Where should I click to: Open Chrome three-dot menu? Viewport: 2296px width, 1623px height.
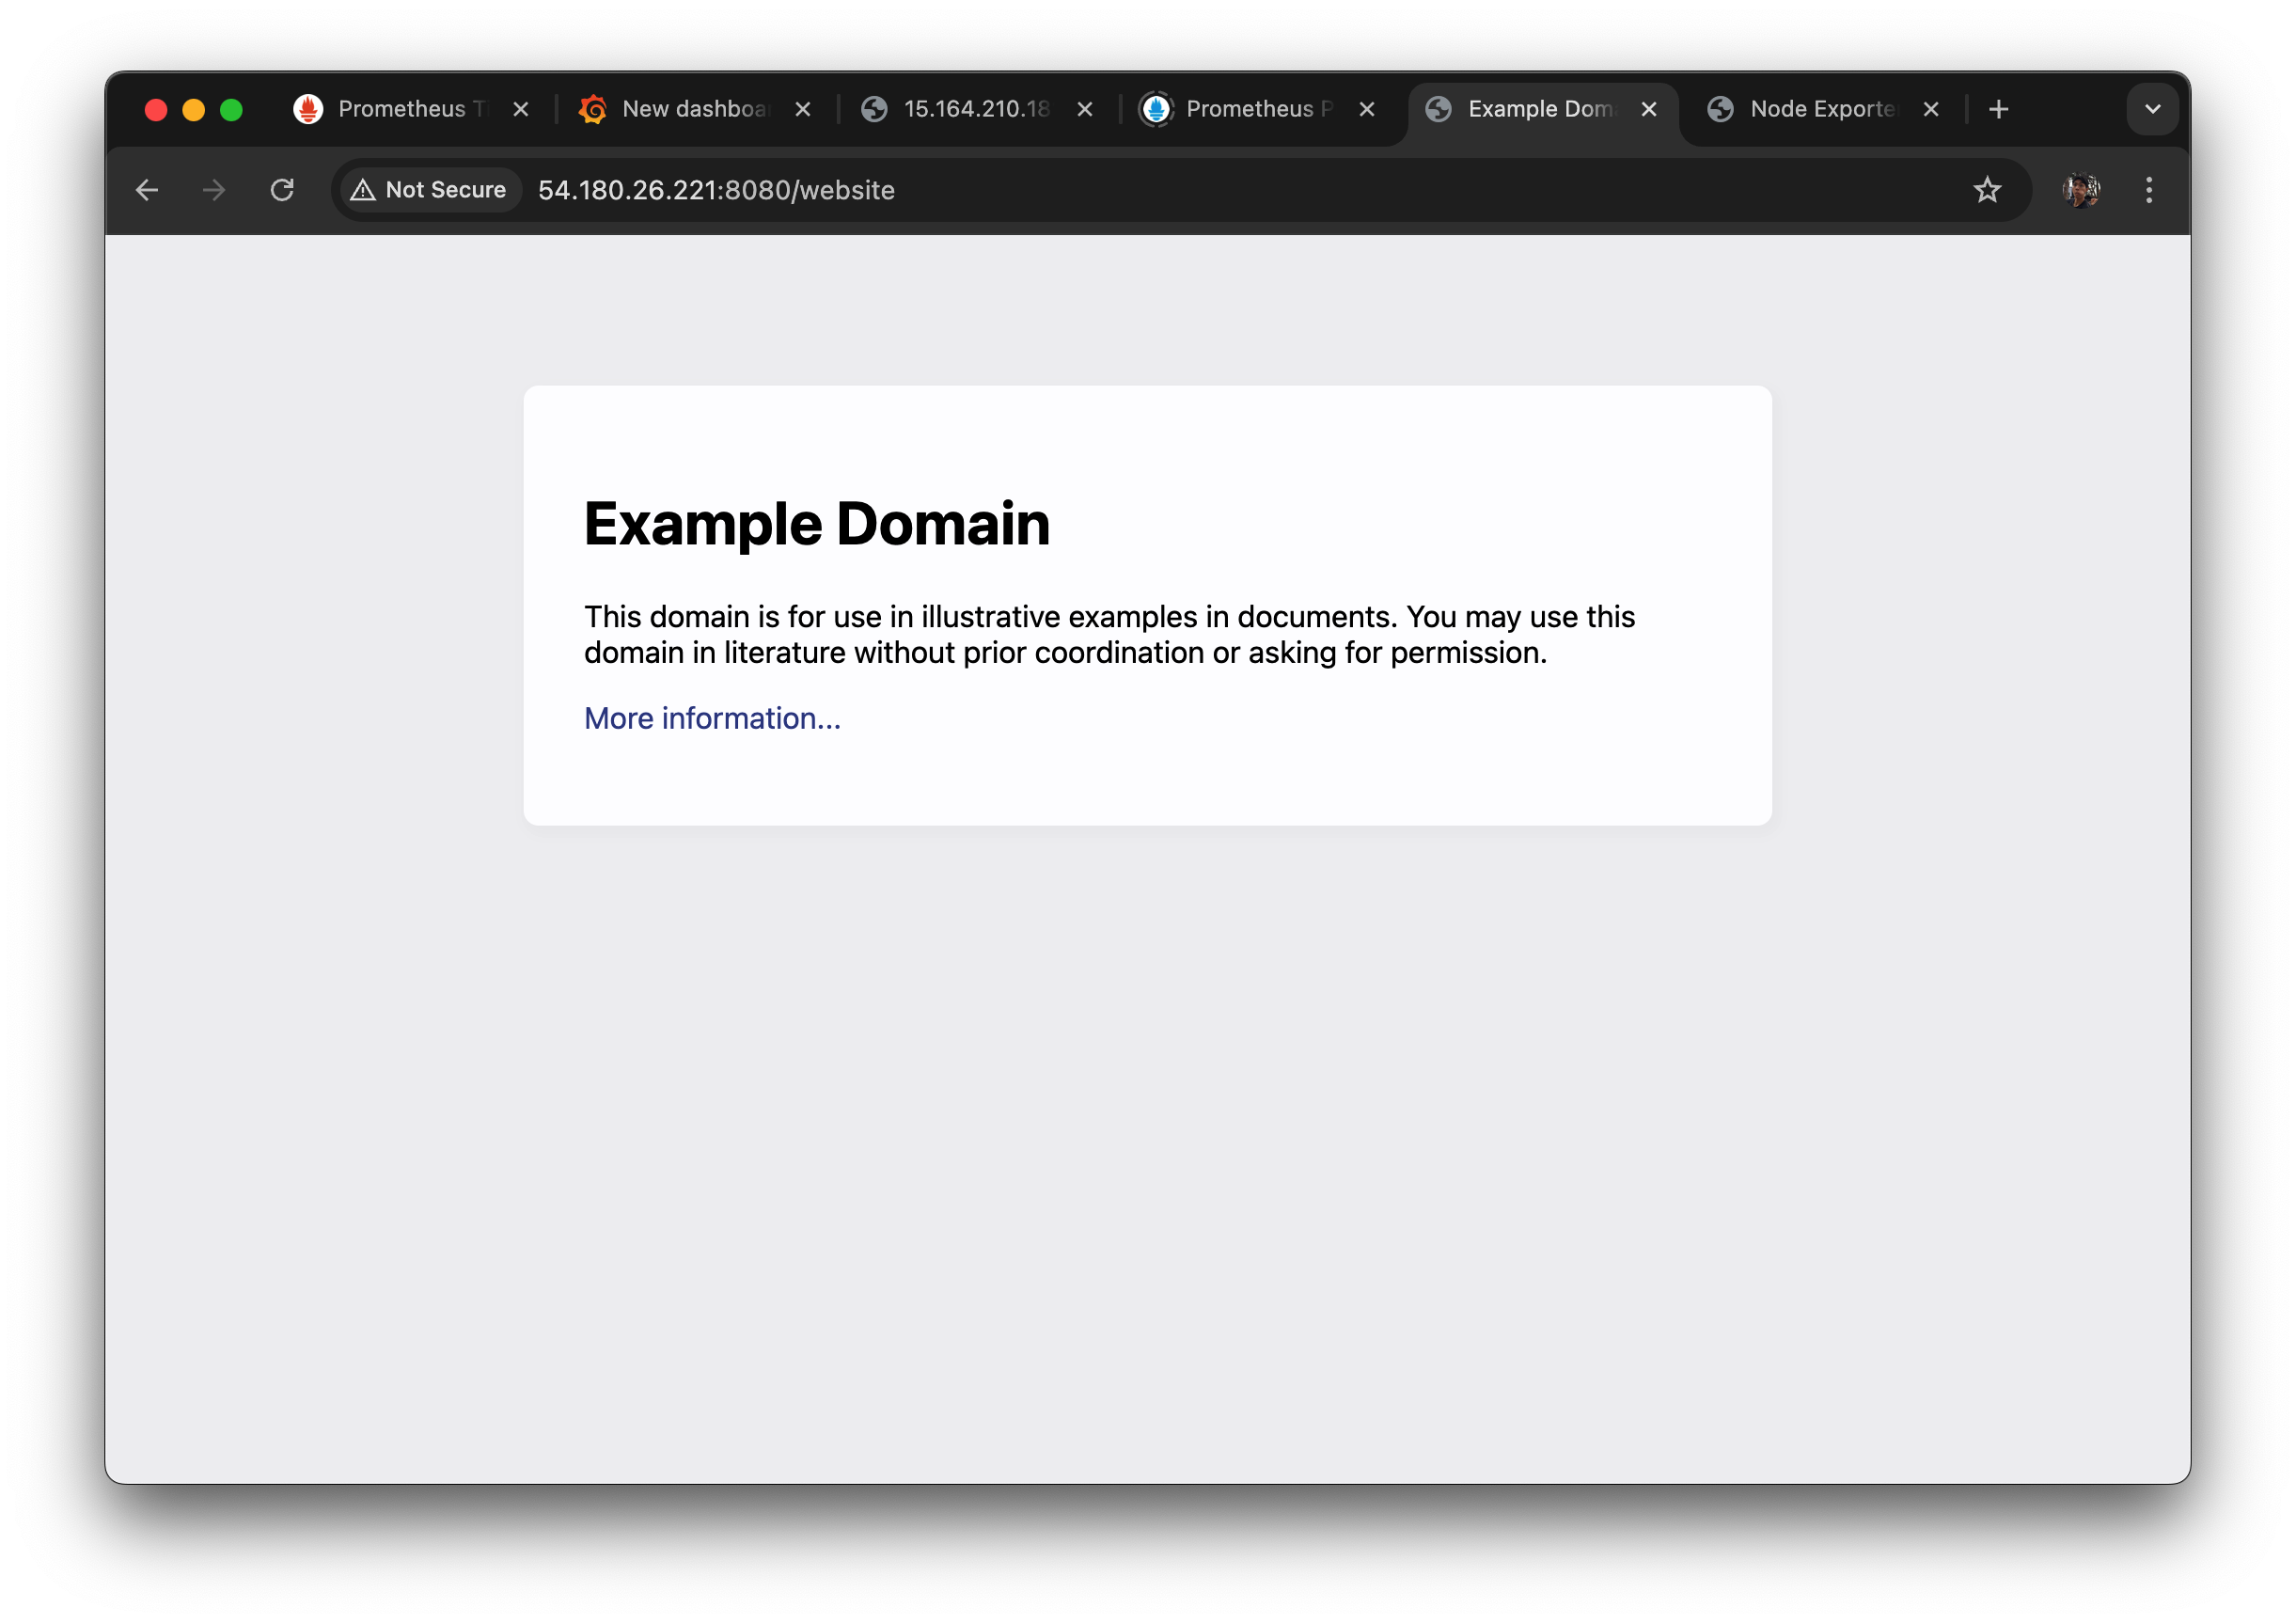[2149, 190]
